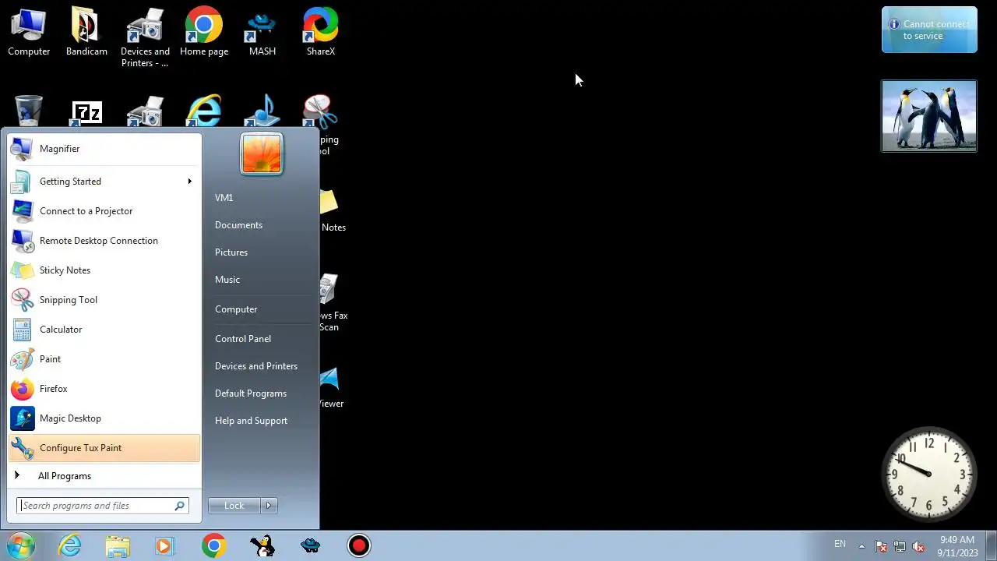Launch Windows Media Player from the taskbar
The height and width of the screenshot is (561, 997).
(164, 545)
